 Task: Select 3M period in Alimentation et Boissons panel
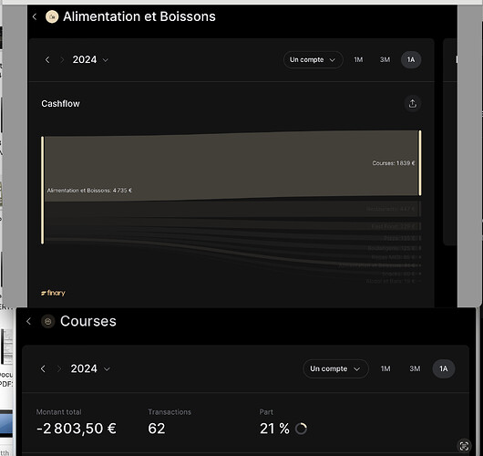click(x=385, y=60)
